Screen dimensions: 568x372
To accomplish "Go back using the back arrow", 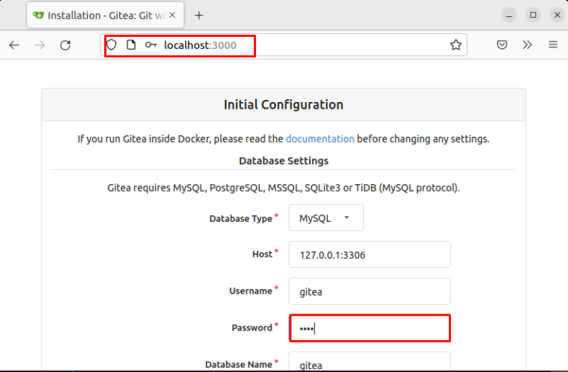I will click(x=14, y=45).
